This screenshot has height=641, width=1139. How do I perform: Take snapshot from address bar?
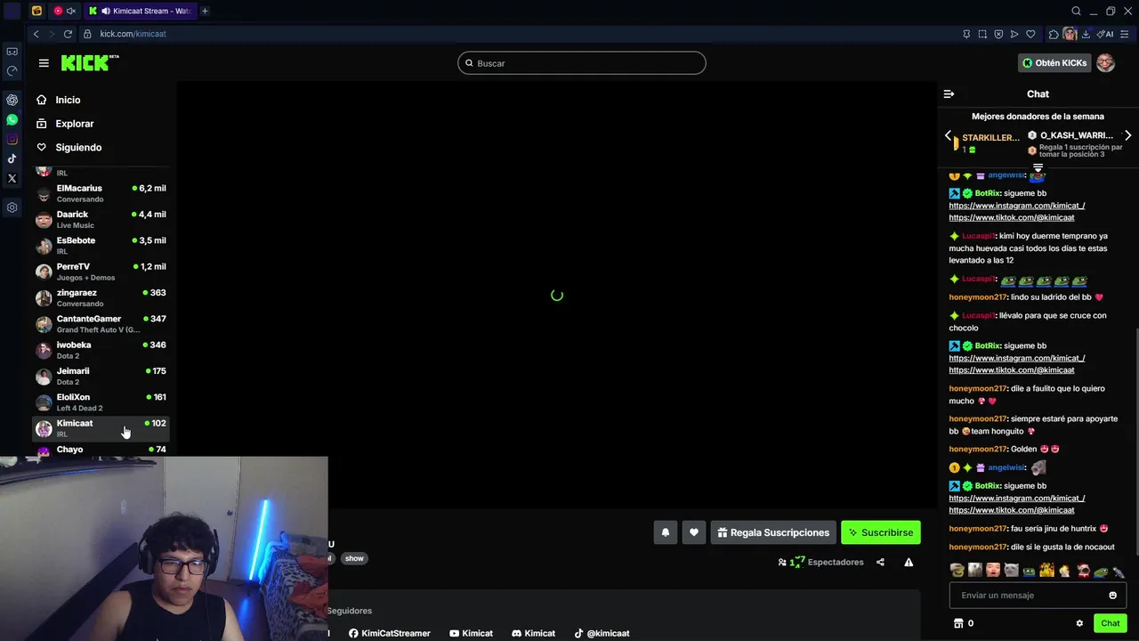click(x=982, y=34)
